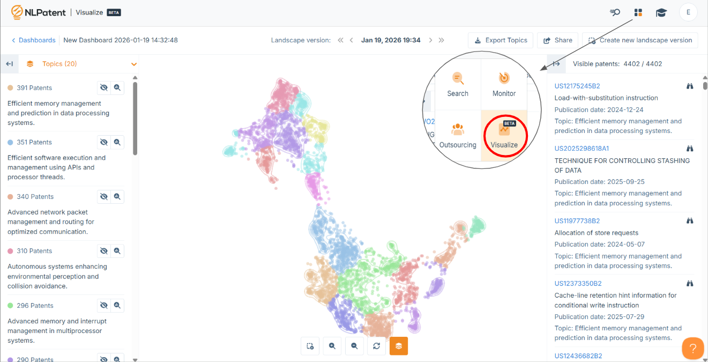The width and height of the screenshot is (708, 362).
Task: Open patent US12436682B2 link
Action: (x=578, y=356)
